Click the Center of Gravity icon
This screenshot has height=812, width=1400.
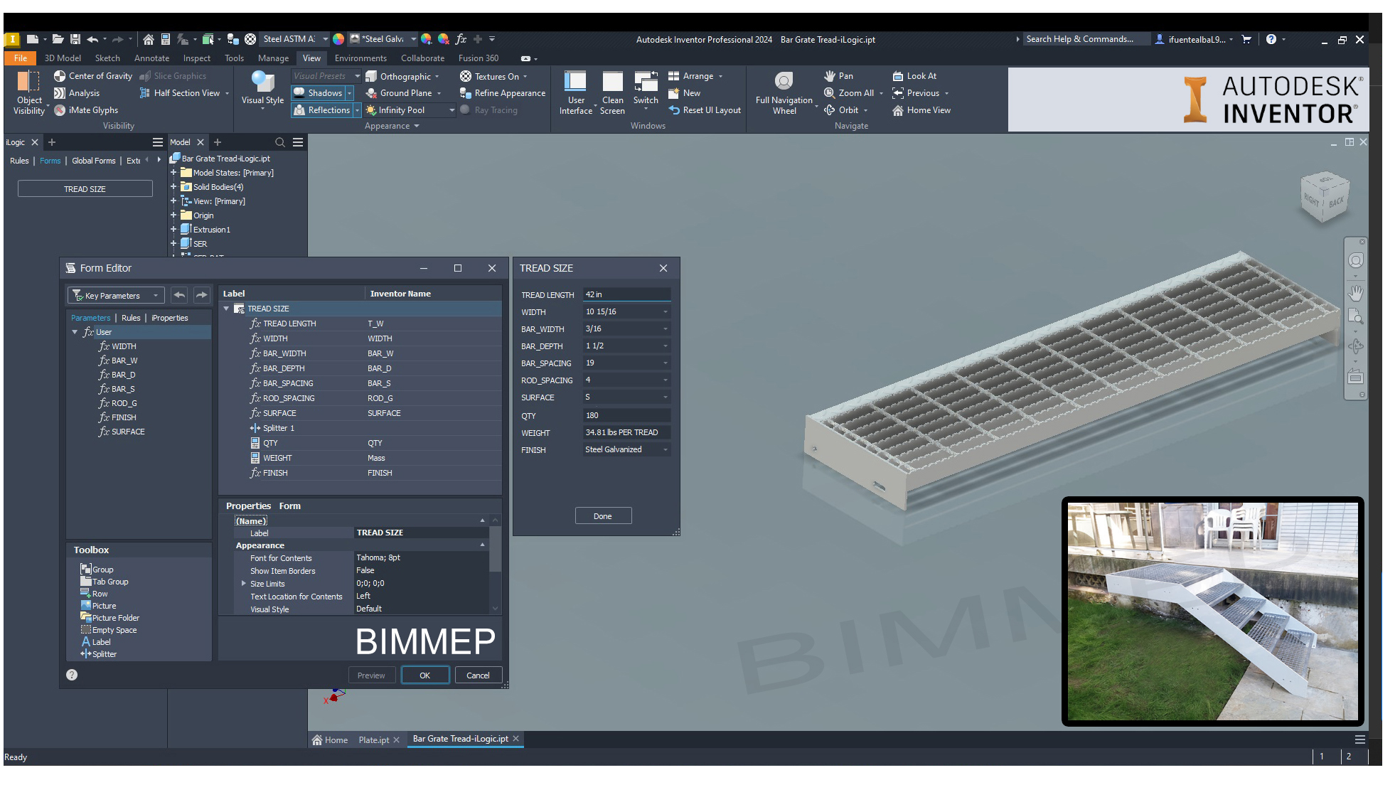pos(60,76)
